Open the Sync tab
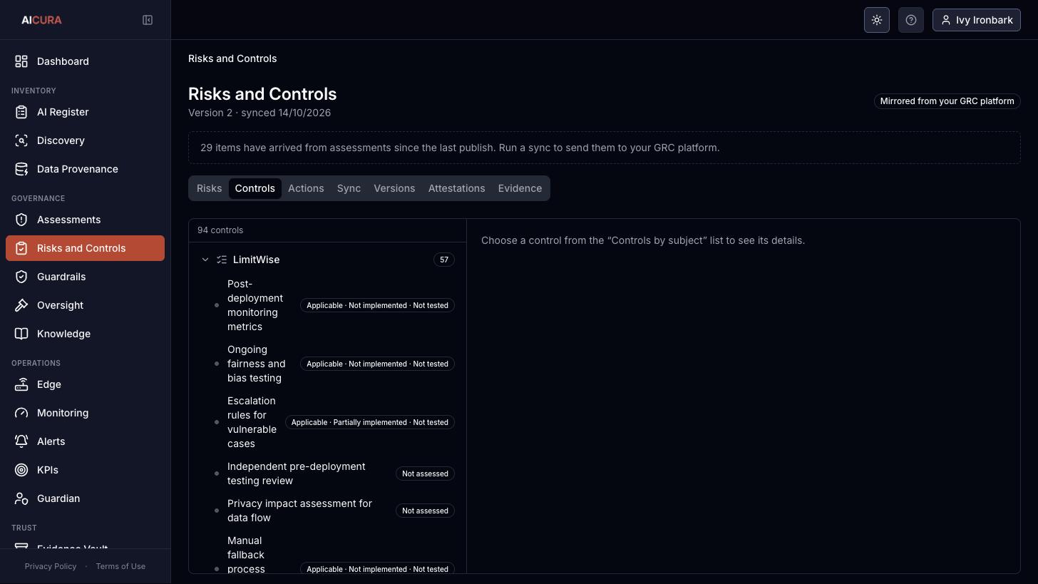This screenshot has height=584, width=1038. pos(349,188)
